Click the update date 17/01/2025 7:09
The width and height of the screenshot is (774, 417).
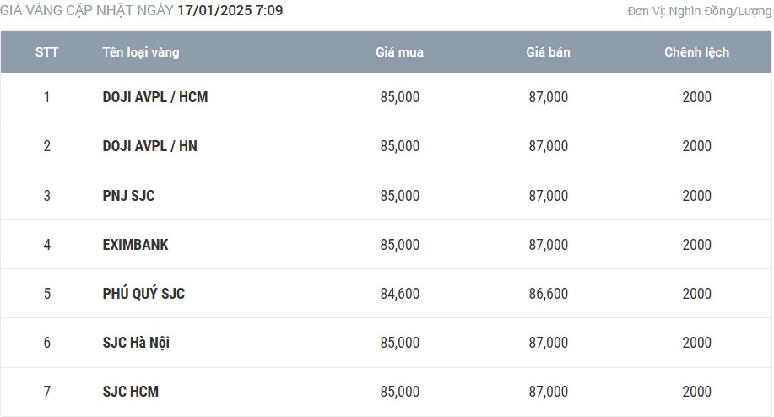pyautogui.click(x=230, y=11)
